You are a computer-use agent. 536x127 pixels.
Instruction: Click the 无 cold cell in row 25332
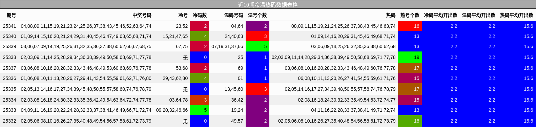click(x=185, y=121)
